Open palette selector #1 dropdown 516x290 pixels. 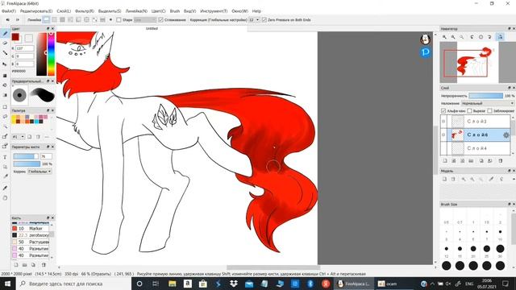[x=19, y=137]
